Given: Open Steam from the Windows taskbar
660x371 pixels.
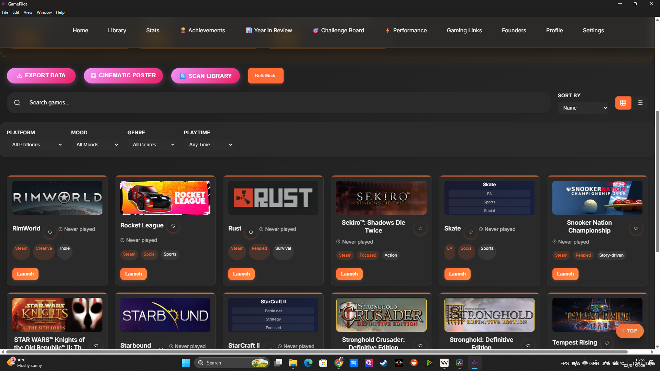Looking at the screenshot, I should coord(384,363).
